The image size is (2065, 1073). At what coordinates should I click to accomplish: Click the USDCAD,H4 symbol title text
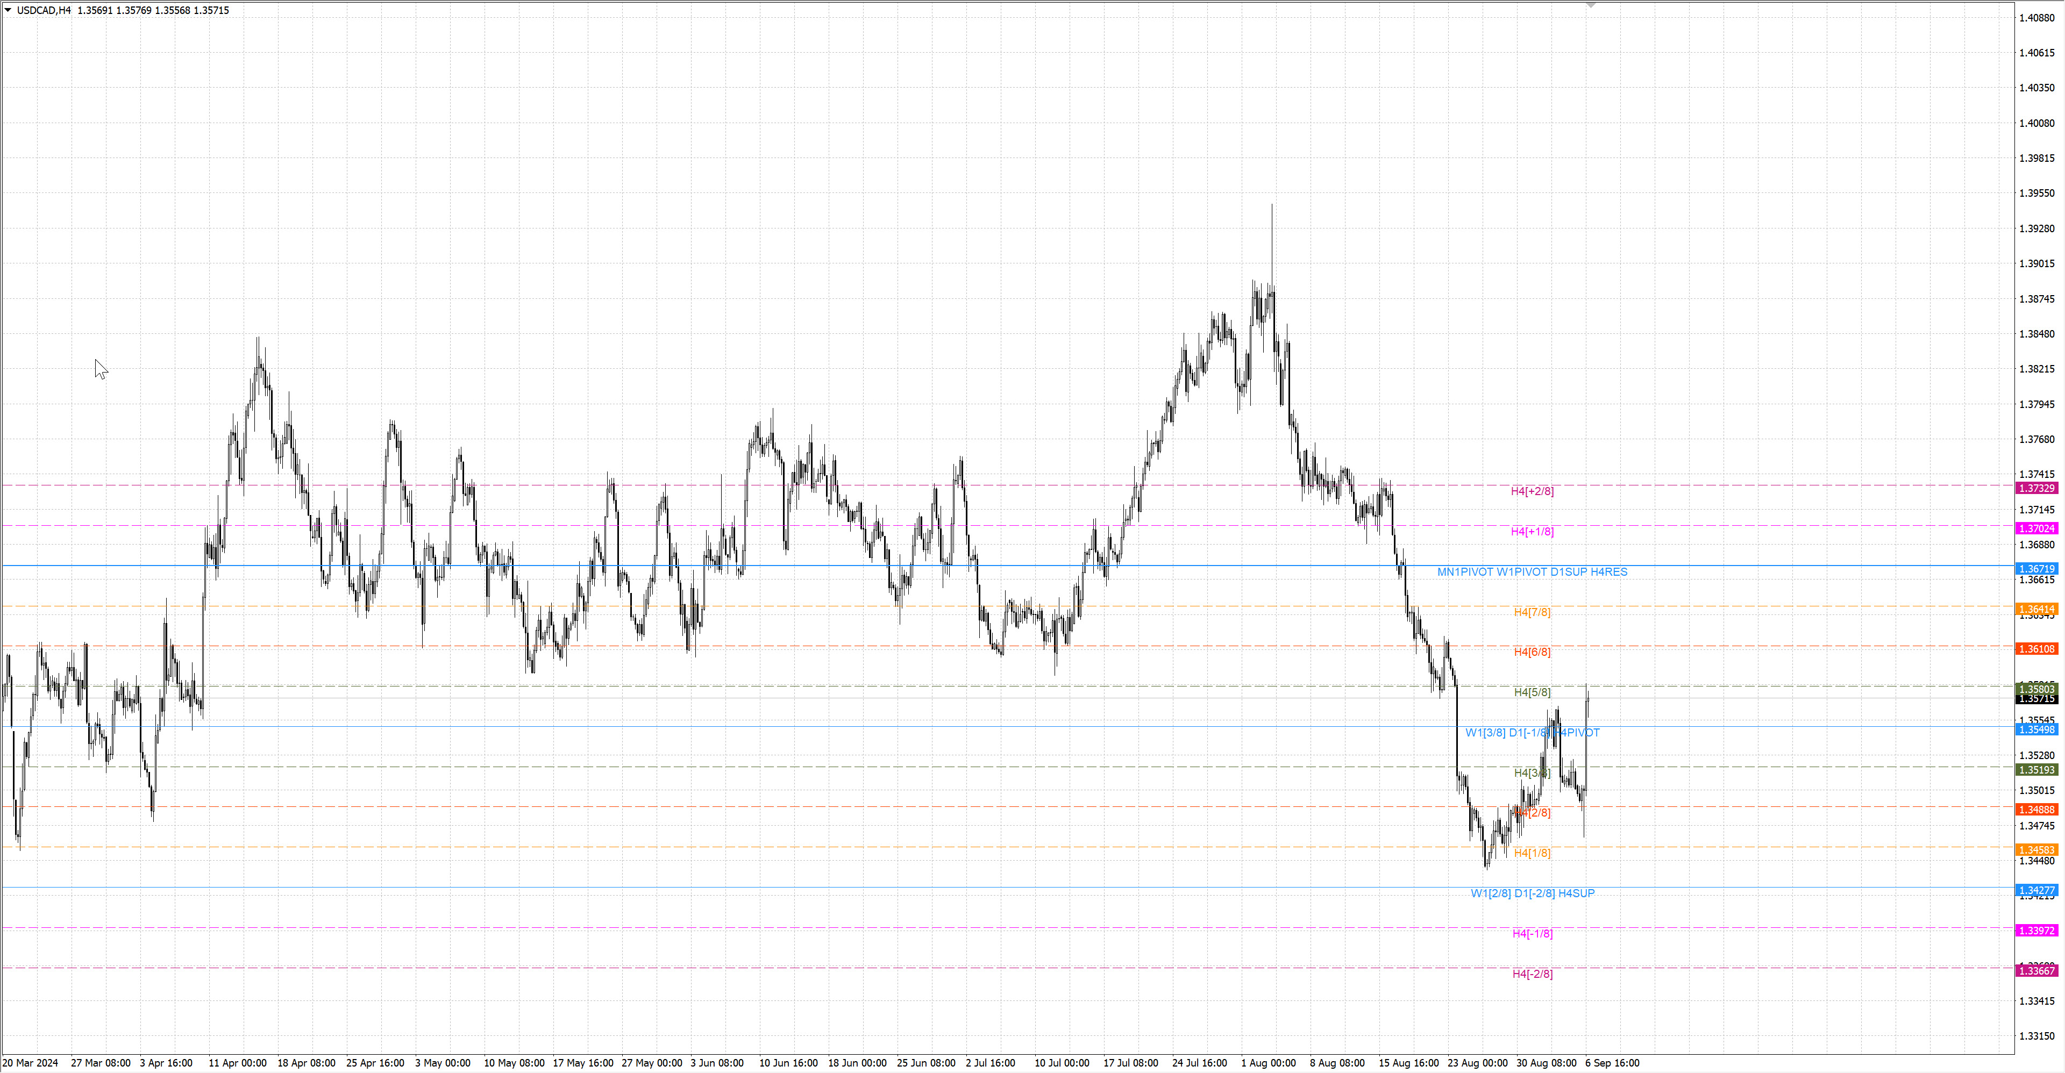[x=44, y=10]
